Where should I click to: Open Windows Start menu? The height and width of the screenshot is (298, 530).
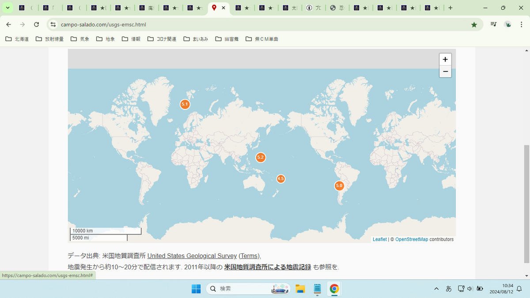pos(196,289)
